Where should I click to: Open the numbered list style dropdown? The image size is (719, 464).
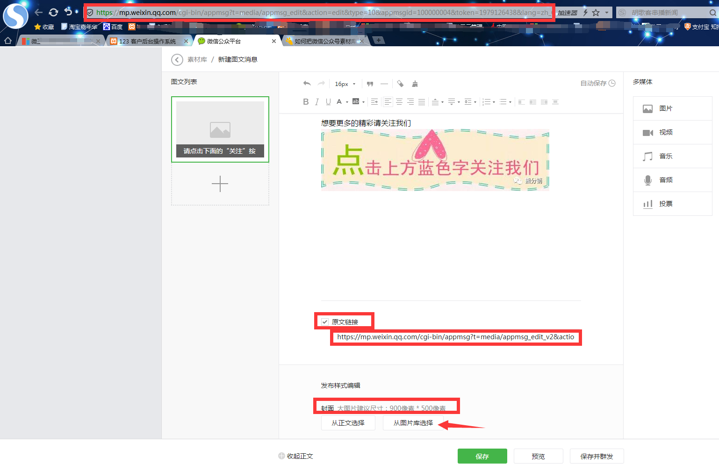tap(494, 102)
